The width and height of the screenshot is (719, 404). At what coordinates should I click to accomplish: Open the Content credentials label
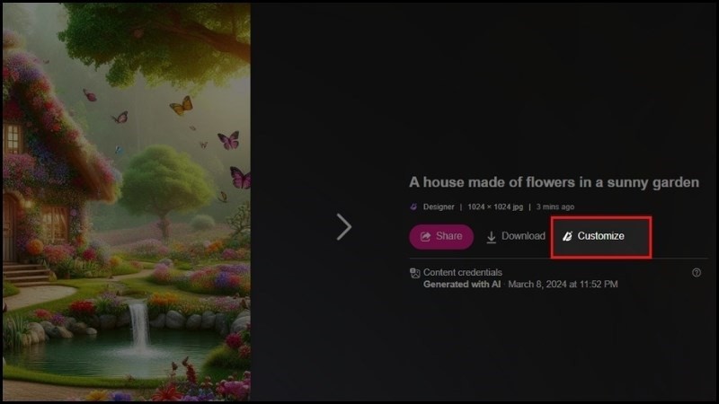[462, 272]
